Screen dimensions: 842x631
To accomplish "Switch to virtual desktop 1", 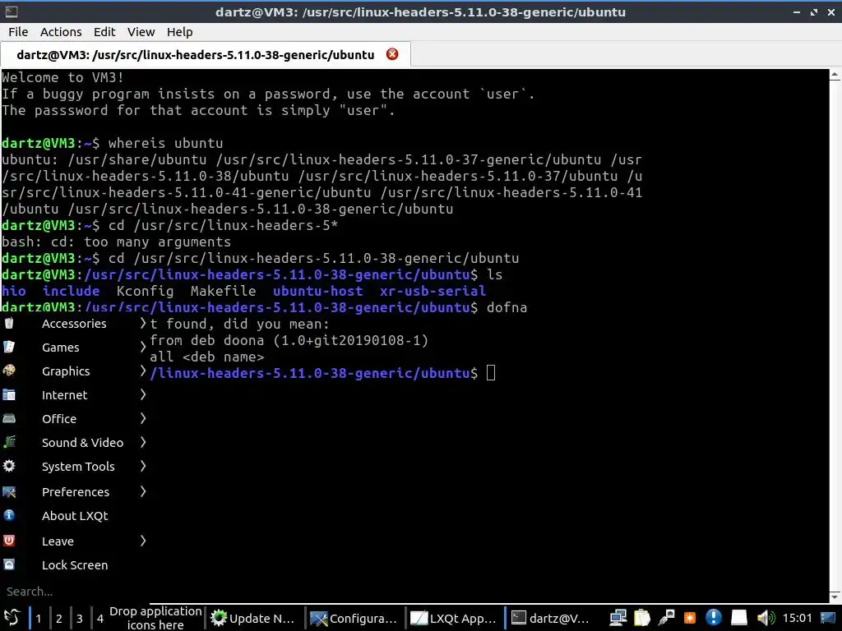I will tap(38, 618).
